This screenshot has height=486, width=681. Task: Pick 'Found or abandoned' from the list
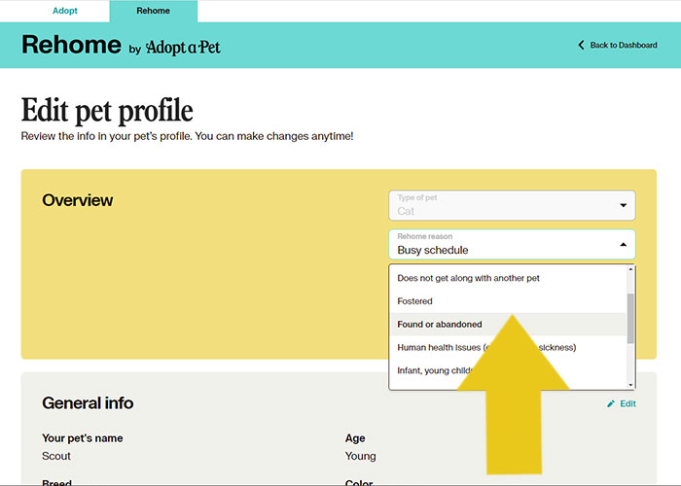440,325
